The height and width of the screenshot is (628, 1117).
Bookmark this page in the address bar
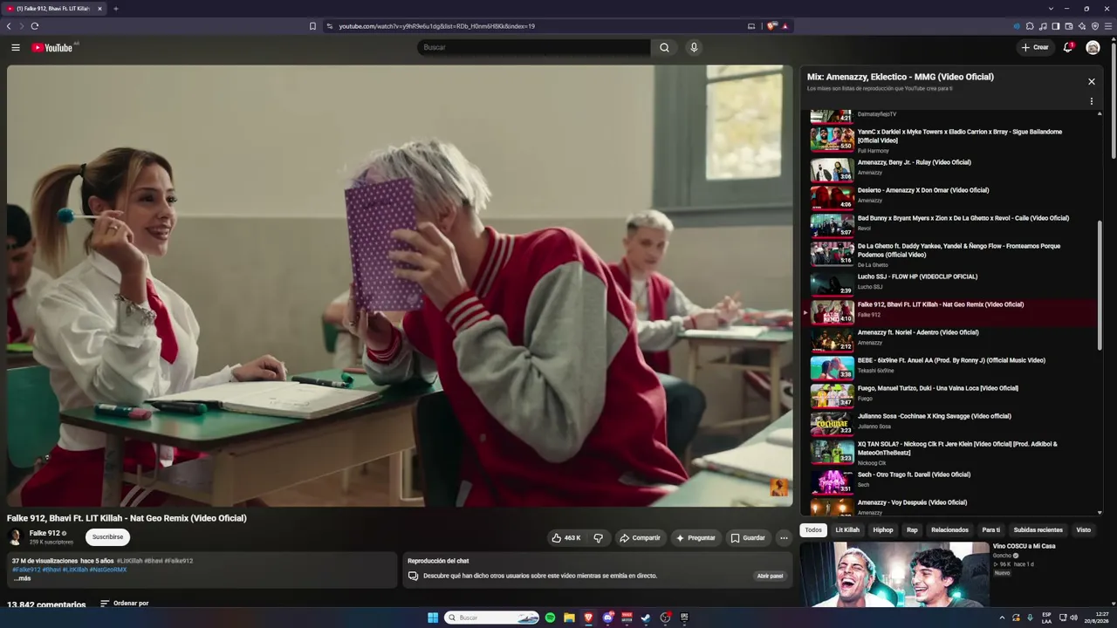point(312,26)
